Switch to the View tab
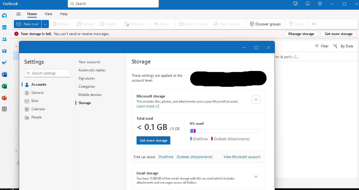This screenshot has width=359, height=190. coord(48,14)
